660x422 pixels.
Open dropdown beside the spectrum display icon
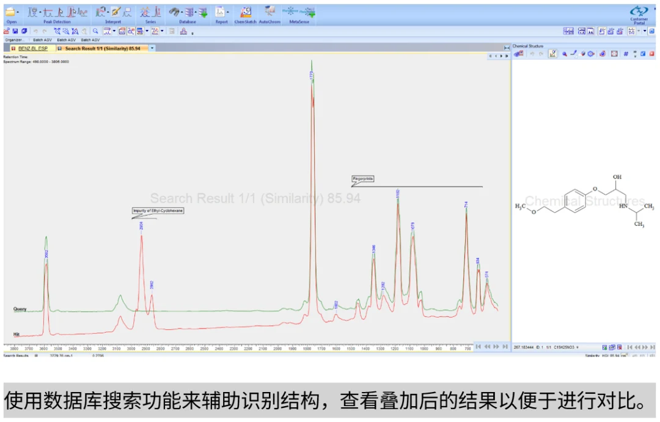pyautogui.click(x=114, y=31)
